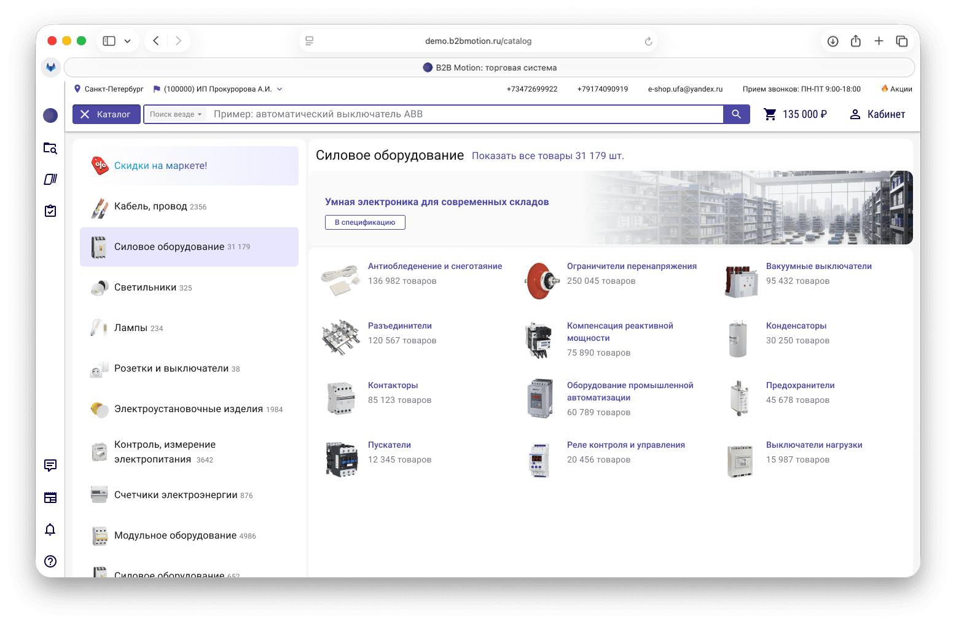Open the Акции promotions link
The width and height of the screenshot is (956, 624).
pyautogui.click(x=896, y=89)
